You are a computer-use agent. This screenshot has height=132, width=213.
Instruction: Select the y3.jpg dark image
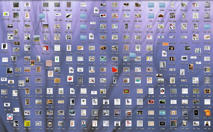(196, 113)
